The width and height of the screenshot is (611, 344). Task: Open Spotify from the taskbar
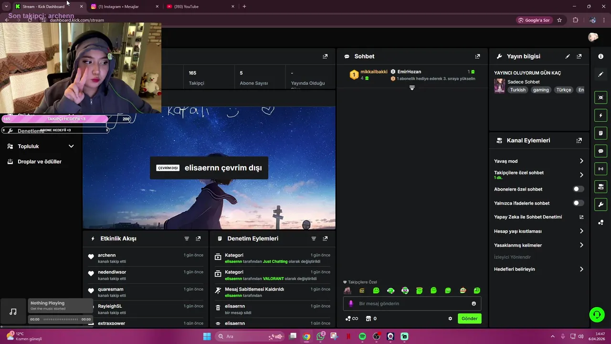[362, 336]
